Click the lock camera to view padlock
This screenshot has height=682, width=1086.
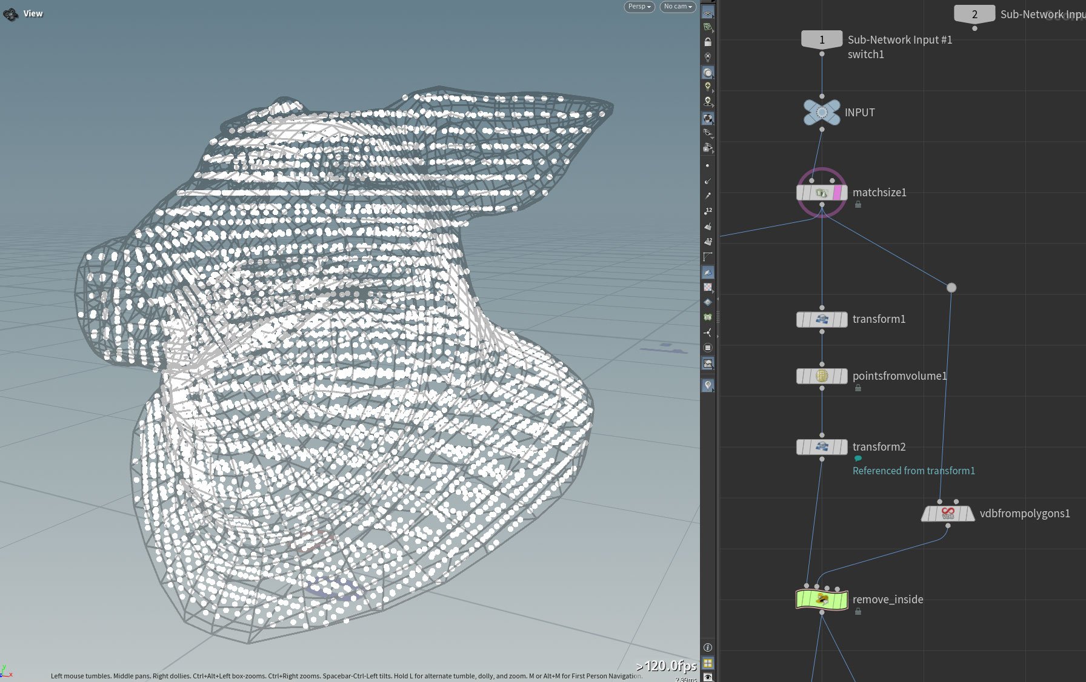(x=708, y=42)
